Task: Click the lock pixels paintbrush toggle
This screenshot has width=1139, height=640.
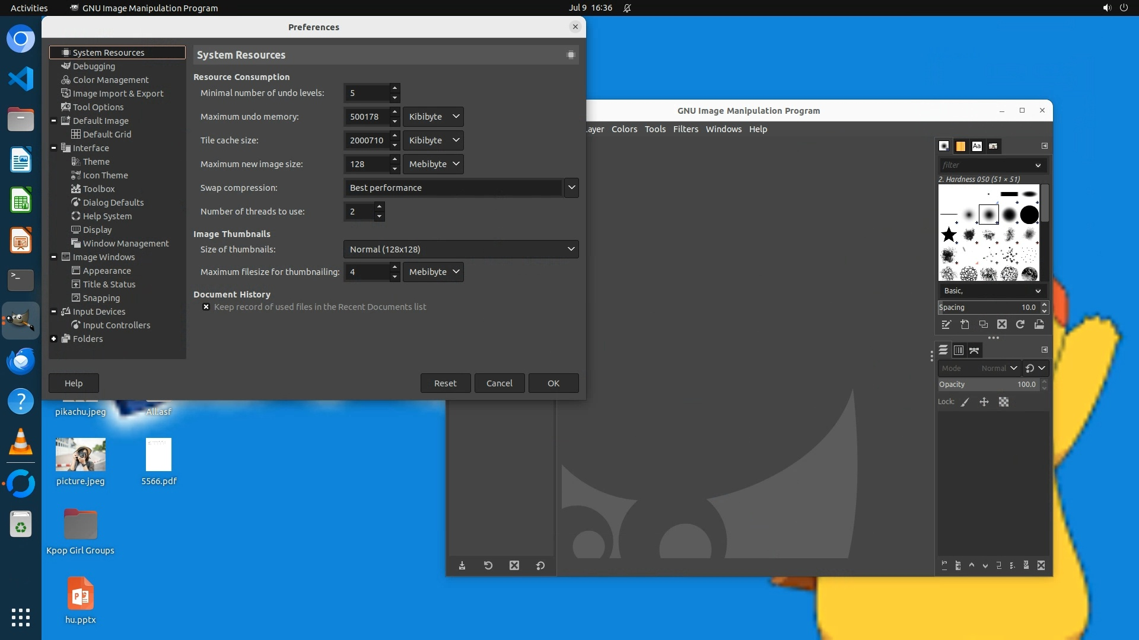Action: click(965, 402)
